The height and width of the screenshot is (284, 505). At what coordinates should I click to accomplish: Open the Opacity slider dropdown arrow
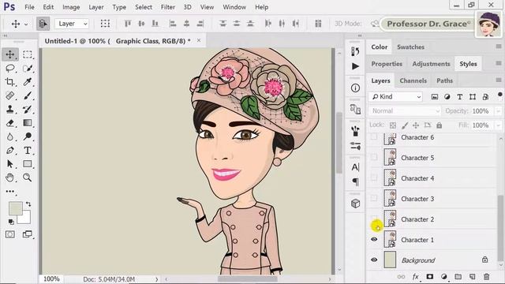pyautogui.click(x=498, y=111)
